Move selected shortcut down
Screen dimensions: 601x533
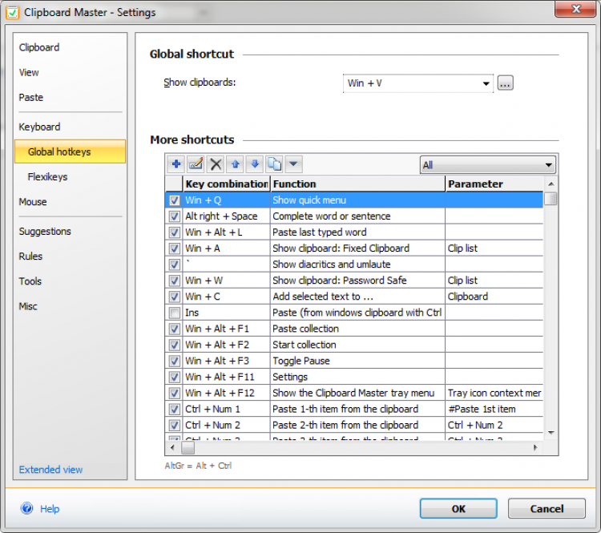point(255,164)
